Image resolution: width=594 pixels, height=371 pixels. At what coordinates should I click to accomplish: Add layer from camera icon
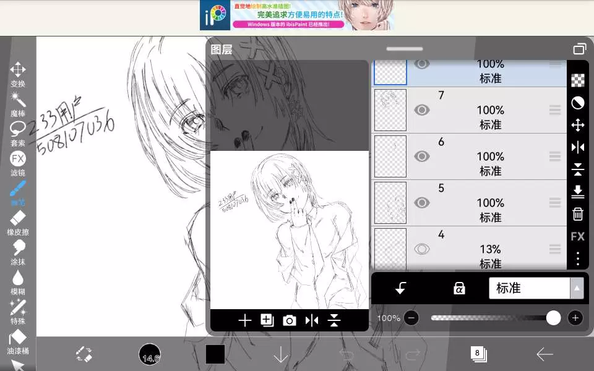290,321
